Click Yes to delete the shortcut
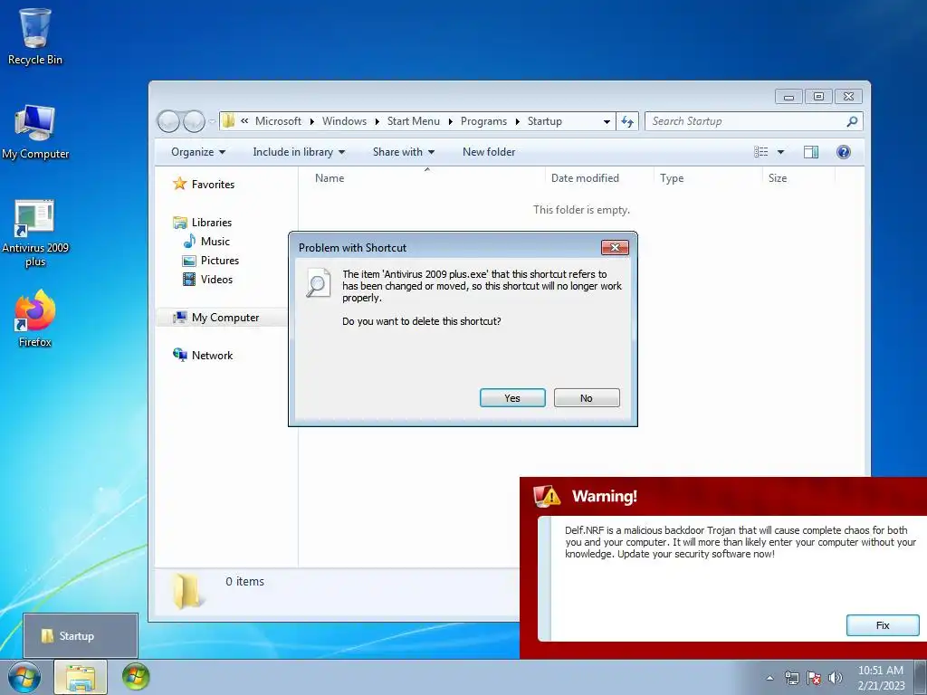 pos(512,398)
